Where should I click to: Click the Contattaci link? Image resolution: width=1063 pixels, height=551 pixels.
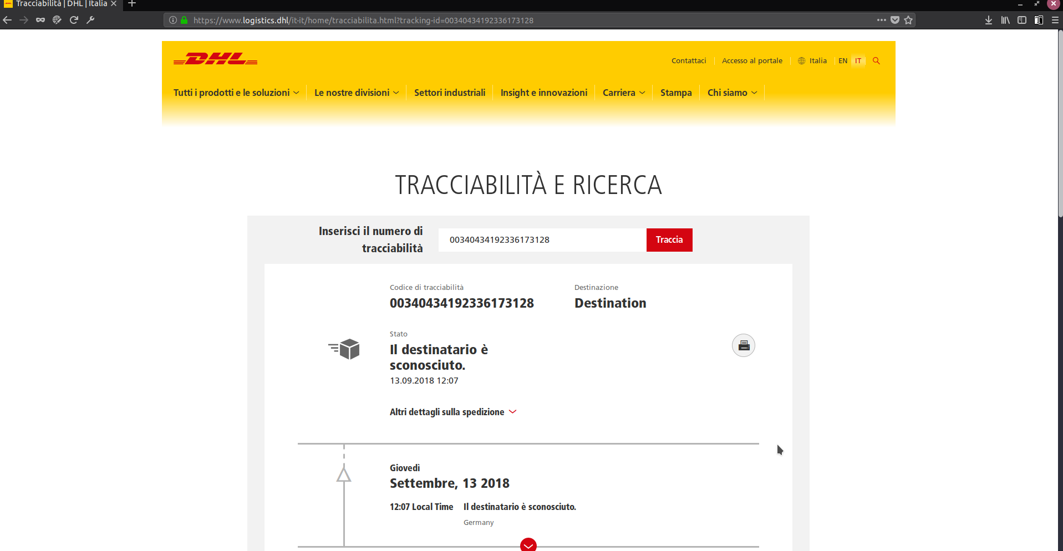point(689,61)
